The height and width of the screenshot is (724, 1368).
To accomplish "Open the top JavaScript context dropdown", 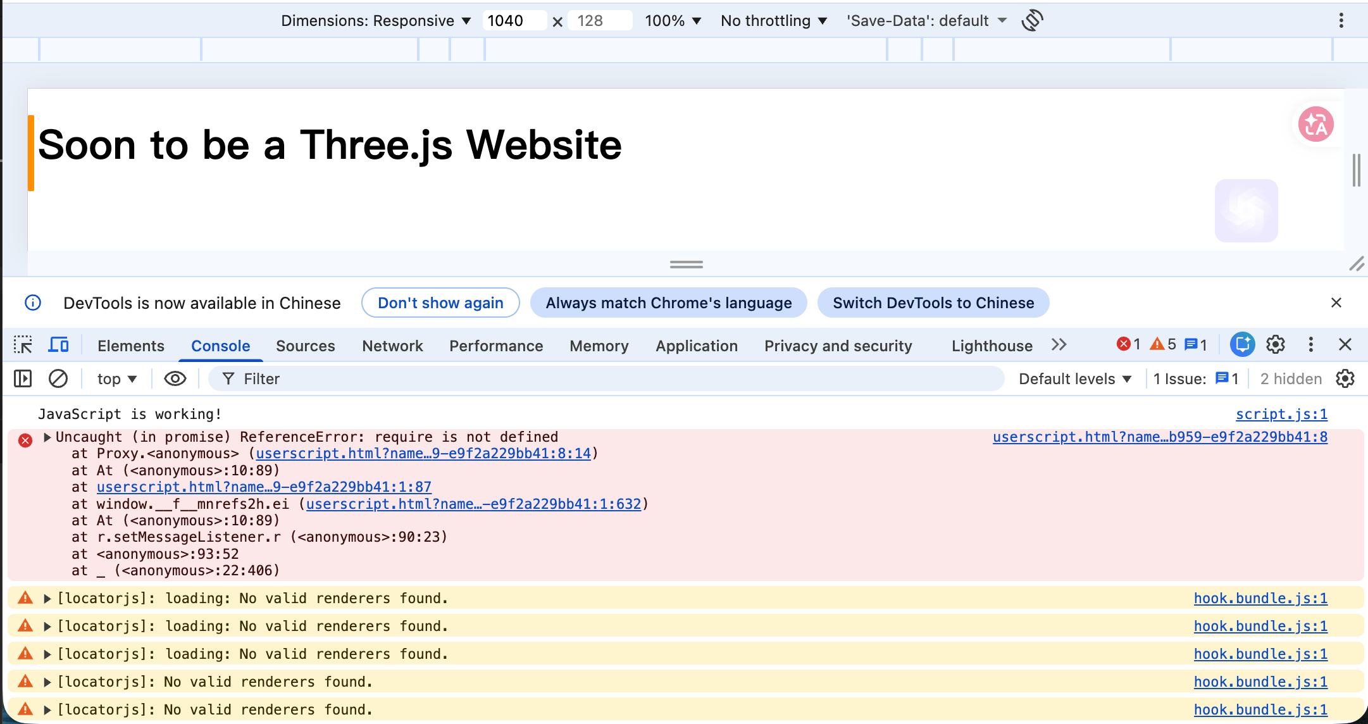I will point(117,378).
